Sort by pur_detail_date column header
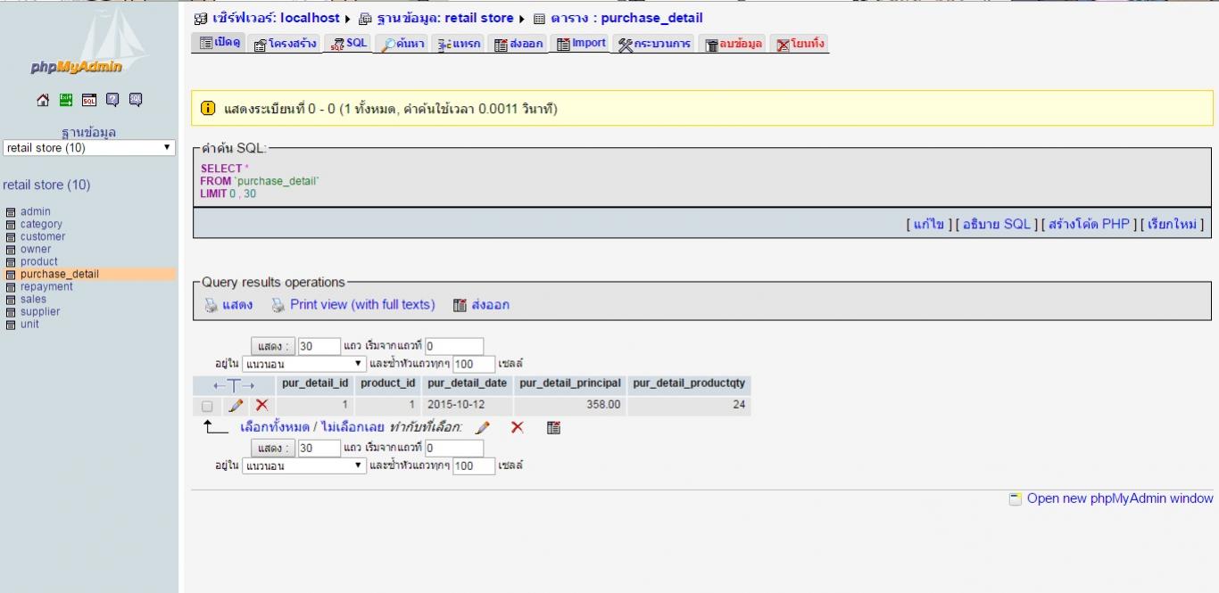The image size is (1219, 593). pos(467,383)
